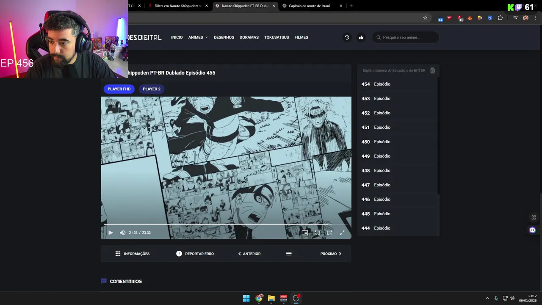Open OBS Studio from the taskbar
The image size is (542, 305).
(x=296, y=298)
